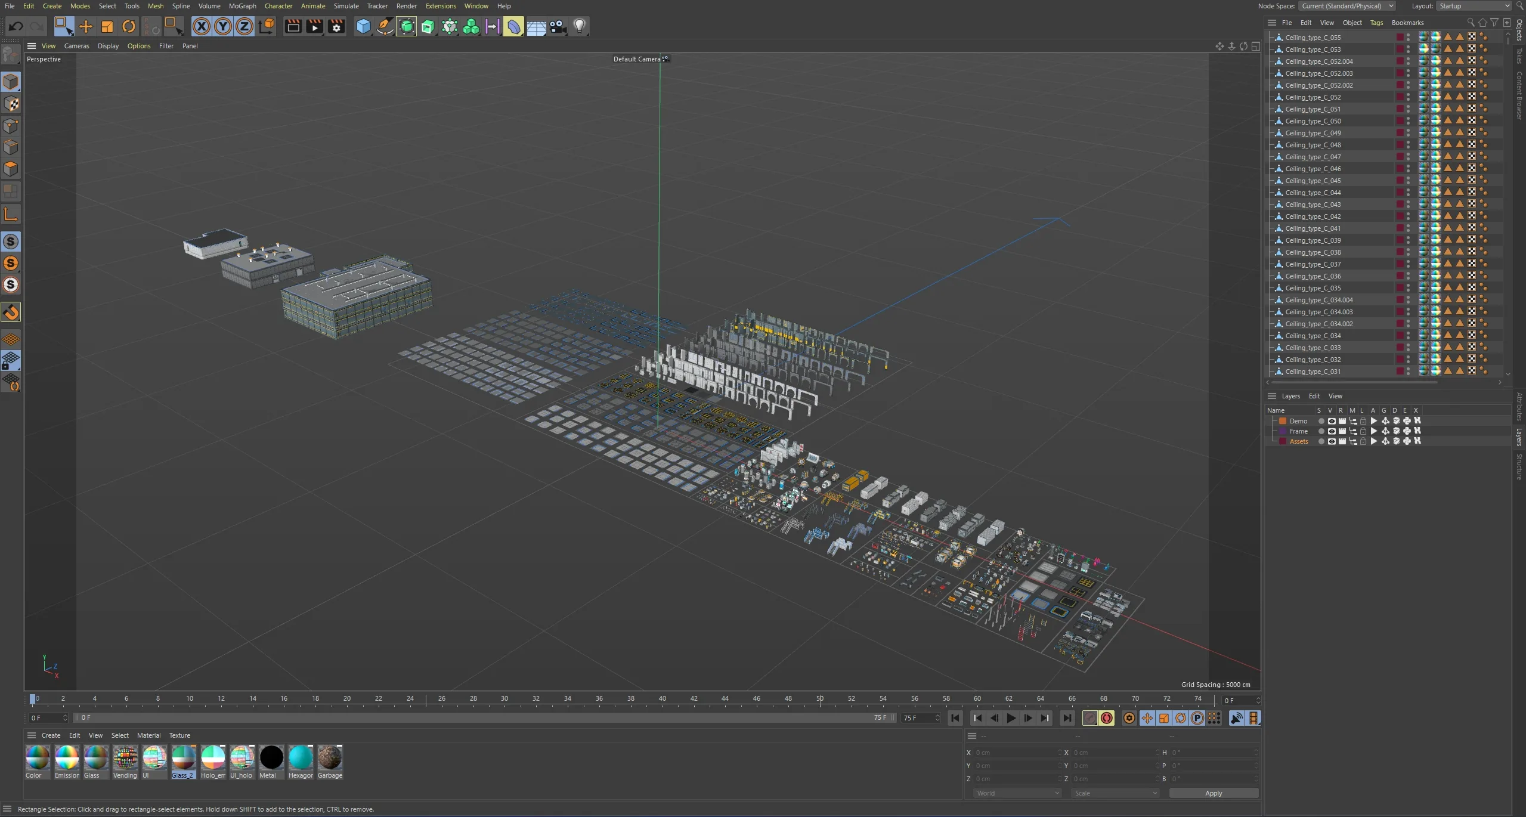
Task: Click the Apply button
Action: point(1214,793)
